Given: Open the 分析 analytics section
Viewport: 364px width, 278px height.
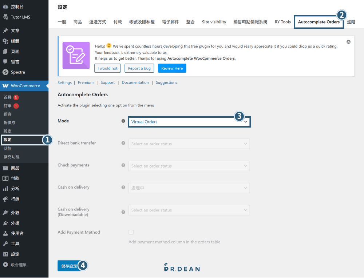Looking at the screenshot, I should pyautogui.click(x=16, y=188).
